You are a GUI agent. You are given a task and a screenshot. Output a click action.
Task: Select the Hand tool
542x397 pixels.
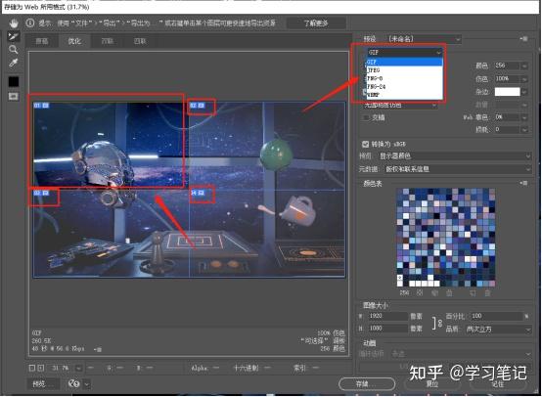tap(14, 23)
